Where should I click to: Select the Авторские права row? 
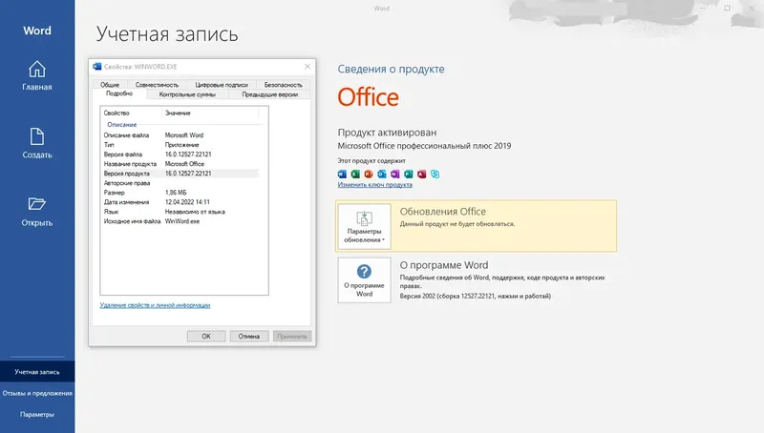tap(180, 183)
